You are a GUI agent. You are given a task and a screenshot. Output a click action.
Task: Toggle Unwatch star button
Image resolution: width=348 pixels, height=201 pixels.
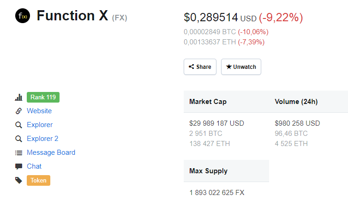[x=241, y=67]
